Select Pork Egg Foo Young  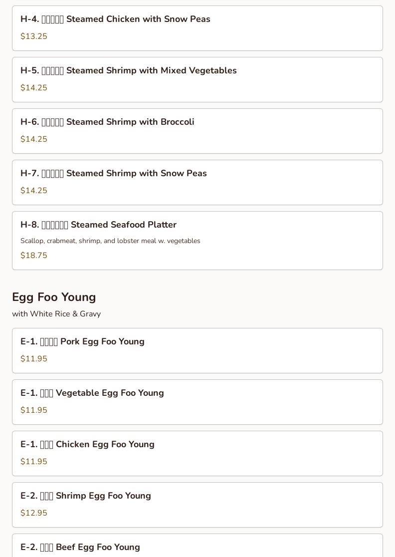tap(82, 342)
